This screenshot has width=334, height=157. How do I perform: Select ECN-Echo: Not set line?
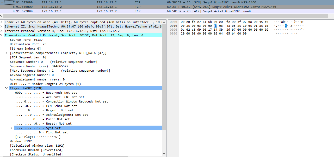tap(46, 106)
